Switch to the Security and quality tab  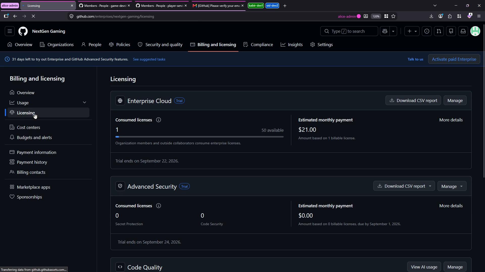[x=160, y=45]
